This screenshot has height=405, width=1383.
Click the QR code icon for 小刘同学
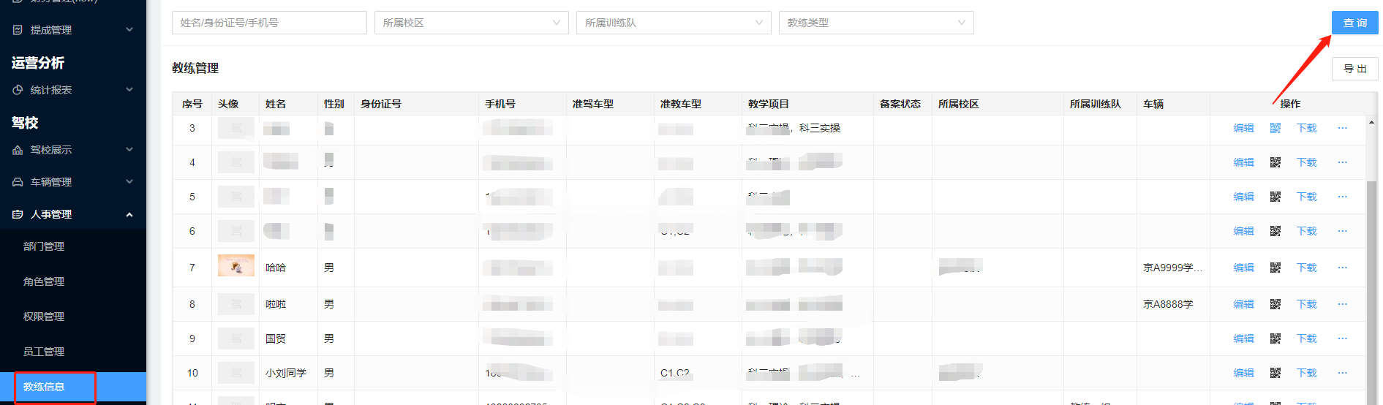coord(1275,373)
